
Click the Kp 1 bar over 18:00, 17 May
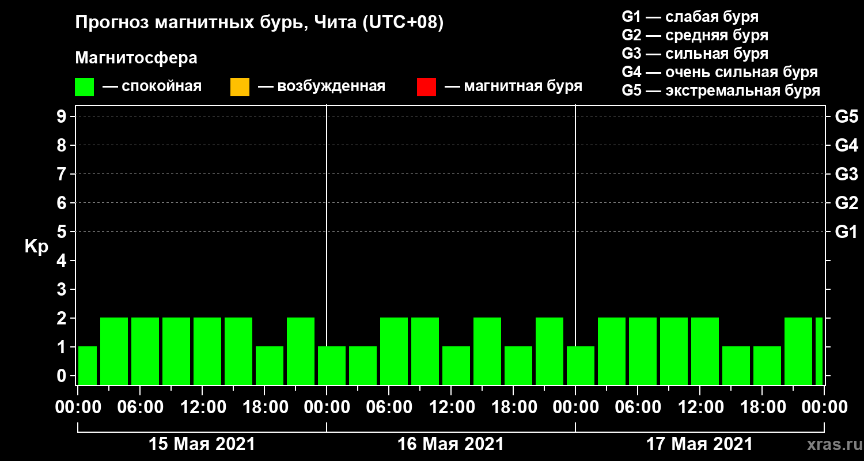[x=767, y=365]
